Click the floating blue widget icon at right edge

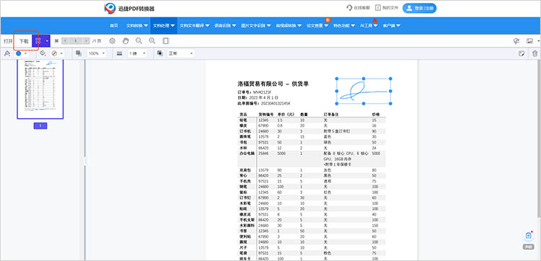[x=528, y=236]
